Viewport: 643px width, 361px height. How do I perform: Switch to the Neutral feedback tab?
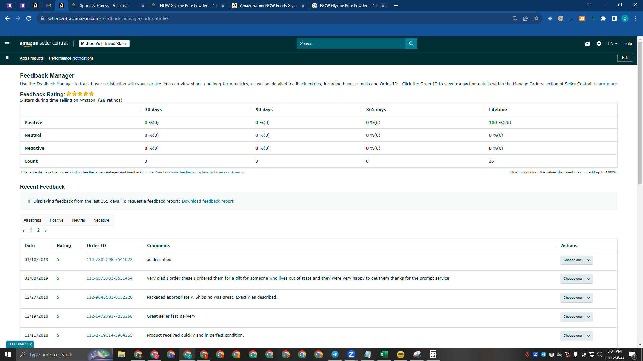(78, 220)
